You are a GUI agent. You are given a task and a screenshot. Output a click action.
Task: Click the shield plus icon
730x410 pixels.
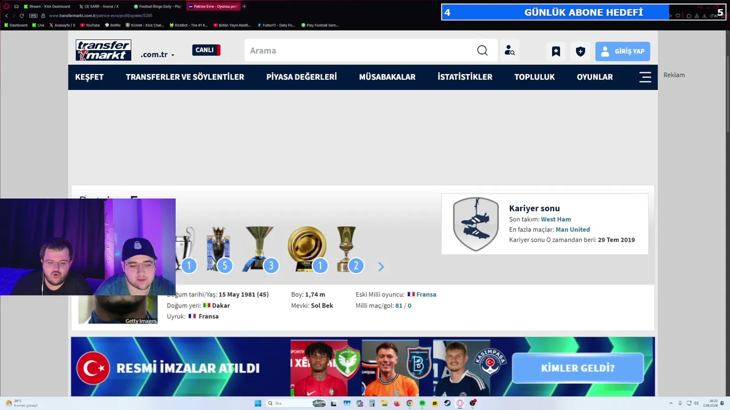(x=581, y=51)
